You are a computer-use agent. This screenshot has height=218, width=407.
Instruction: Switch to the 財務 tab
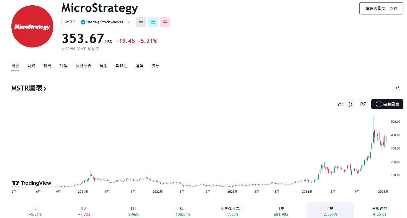coord(31,66)
